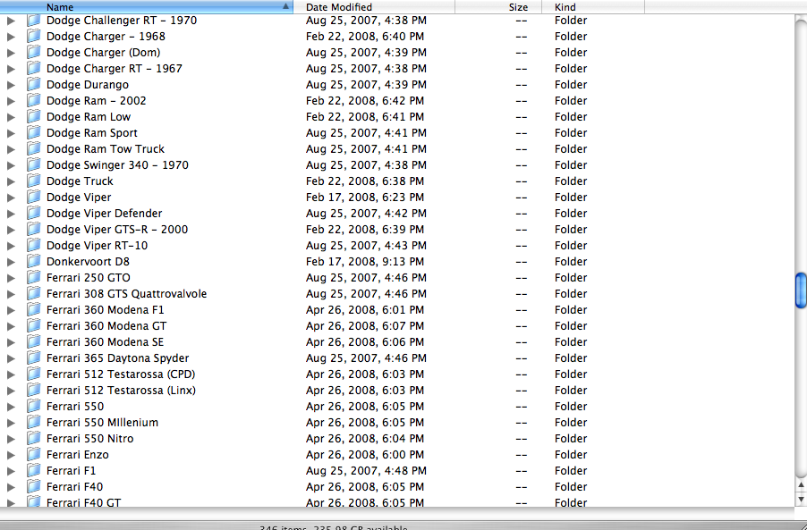Select the name "Dodge Challenger RT - 1970"
The image size is (807, 530).
(122, 21)
